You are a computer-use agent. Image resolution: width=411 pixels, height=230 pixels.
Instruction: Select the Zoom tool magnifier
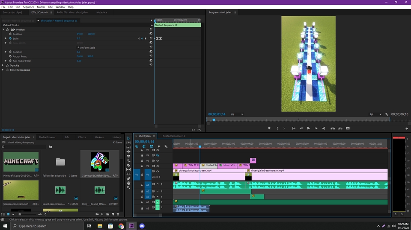pos(128,187)
